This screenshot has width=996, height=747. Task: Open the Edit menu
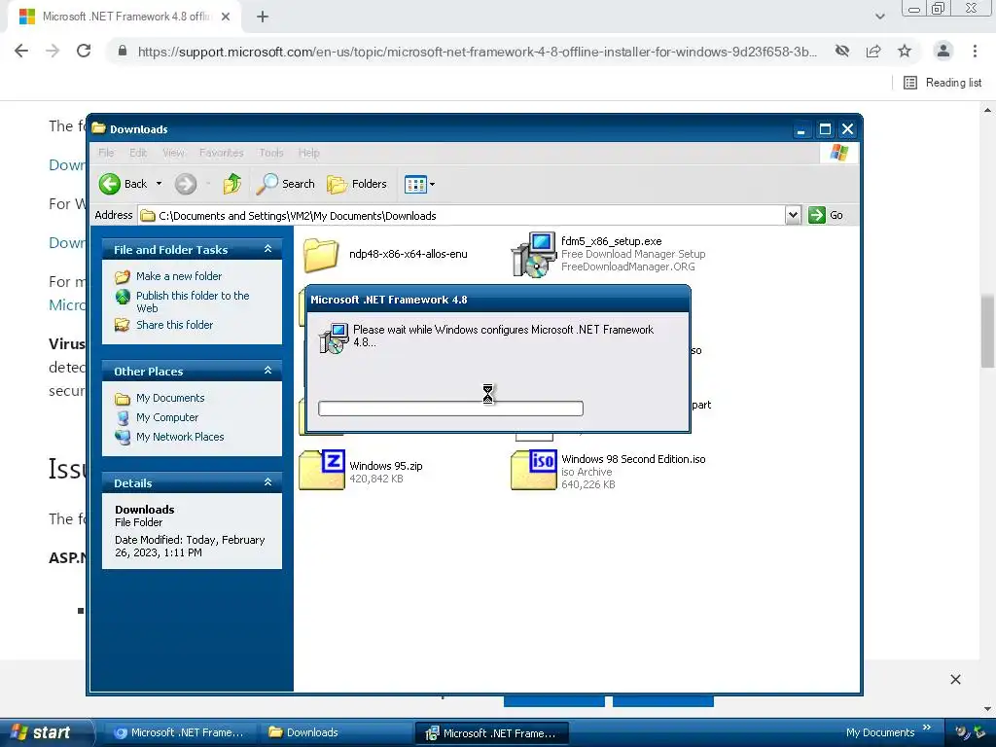138,153
